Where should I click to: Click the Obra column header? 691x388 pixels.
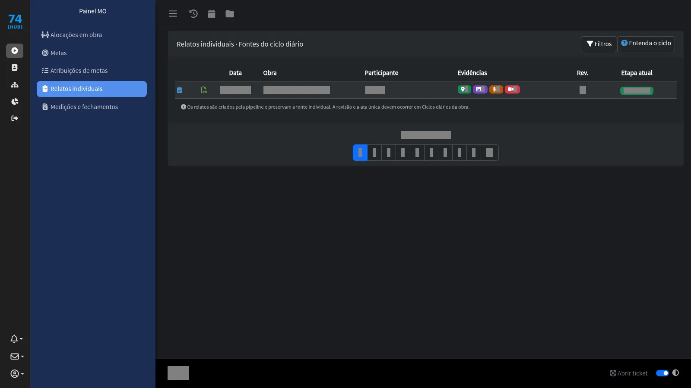pos(270,73)
